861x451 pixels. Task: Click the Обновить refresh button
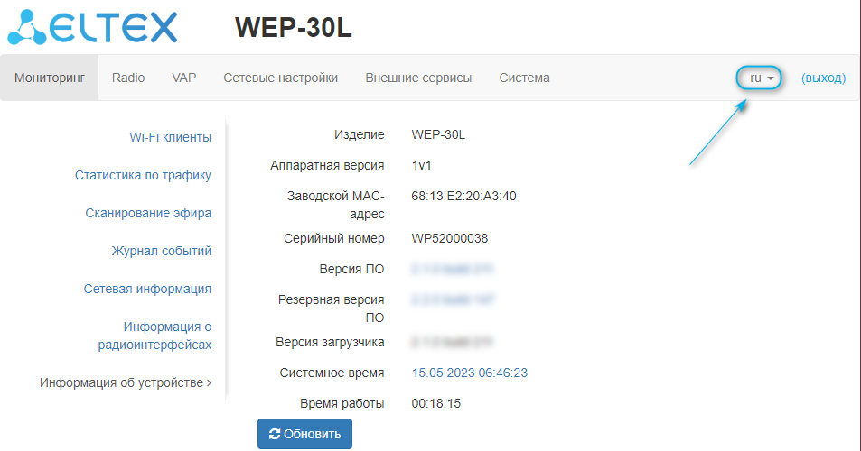point(304,434)
